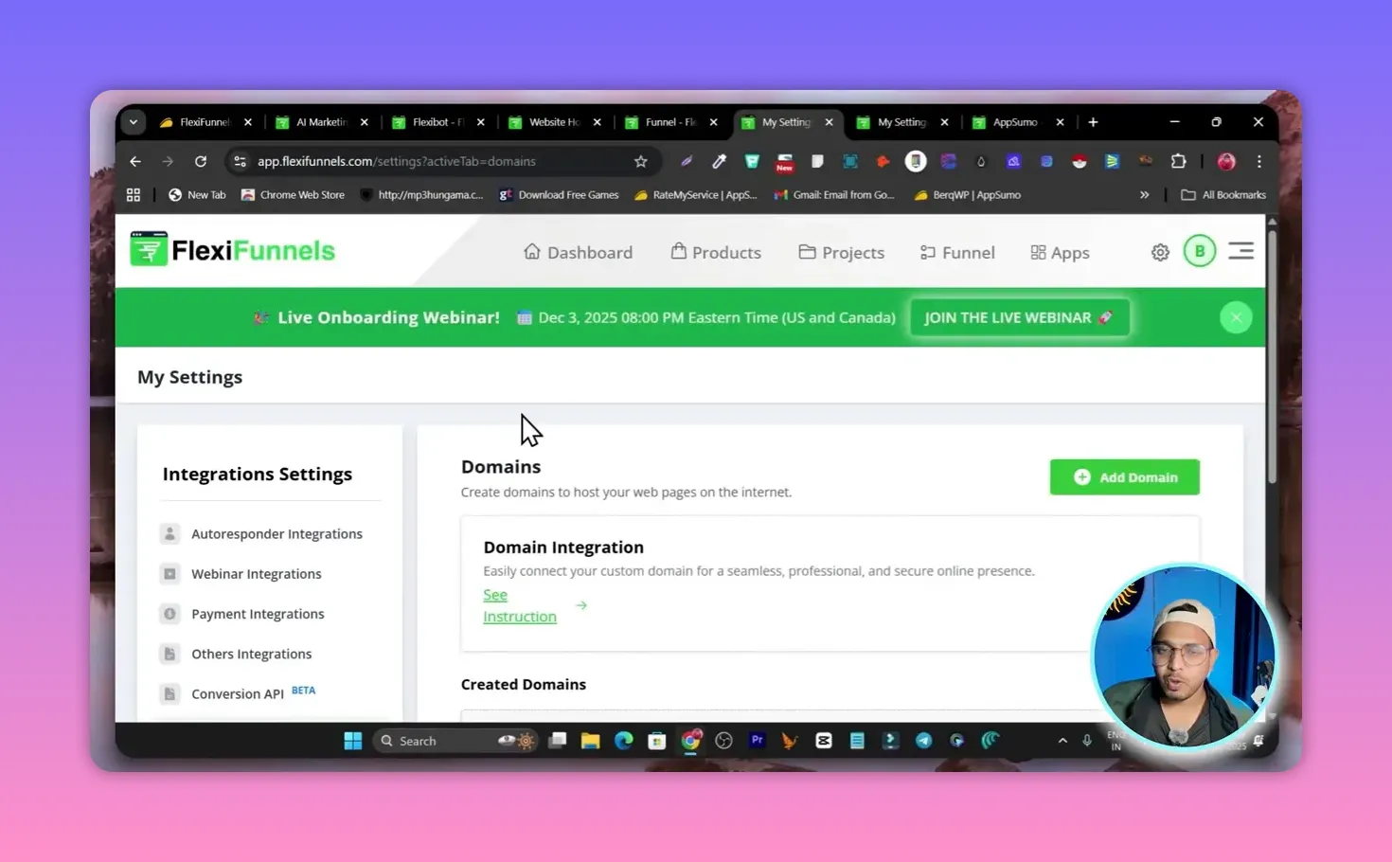
Task: Open the Download Free Games bookmark
Action: (559, 195)
